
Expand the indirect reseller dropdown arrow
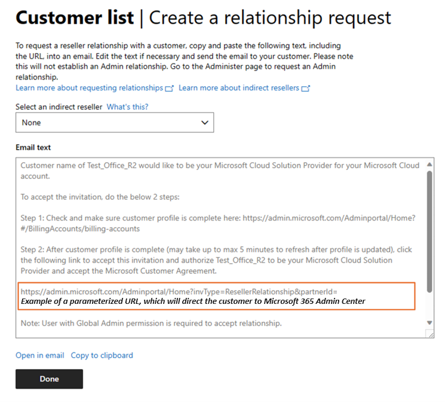(205, 123)
